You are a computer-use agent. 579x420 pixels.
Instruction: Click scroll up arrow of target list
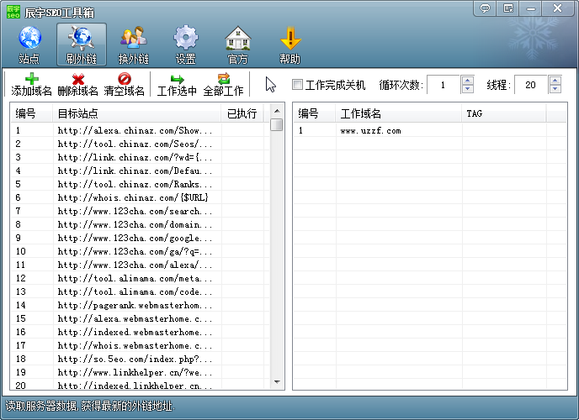pyautogui.click(x=277, y=111)
